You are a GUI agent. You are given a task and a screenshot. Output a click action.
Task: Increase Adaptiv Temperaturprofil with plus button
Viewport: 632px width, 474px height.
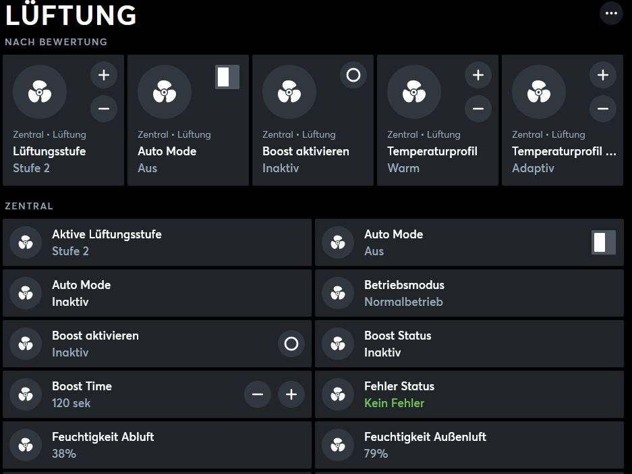point(603,75)
